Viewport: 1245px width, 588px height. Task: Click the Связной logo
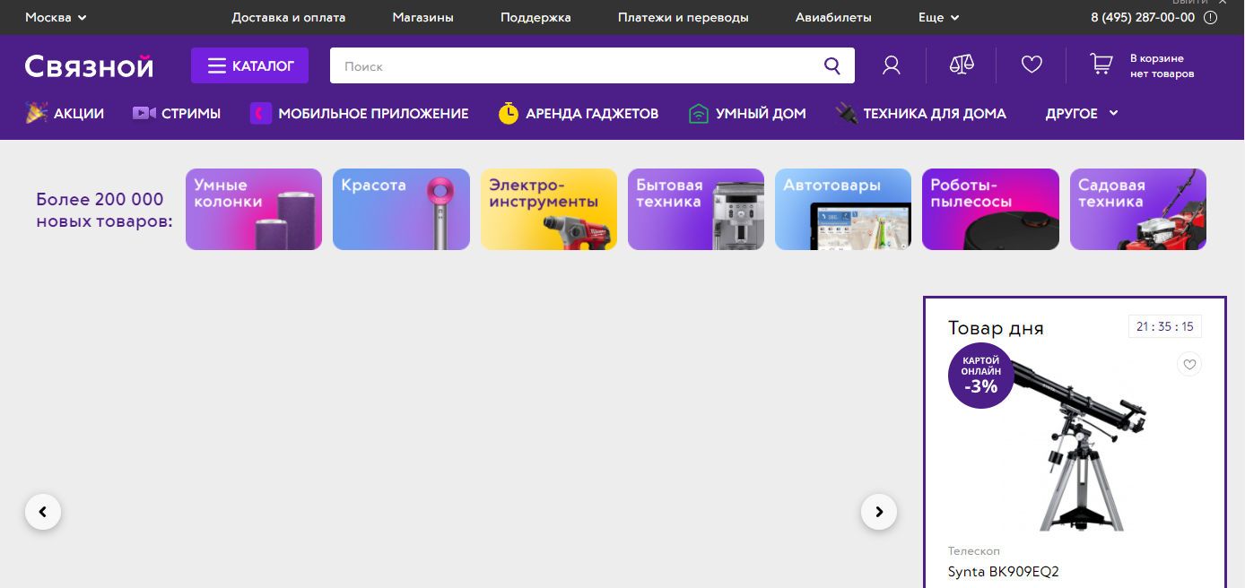coord(89,65)
